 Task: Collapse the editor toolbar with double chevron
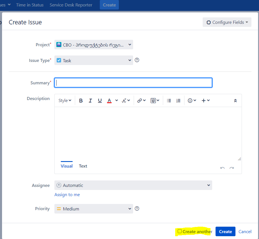235,101
